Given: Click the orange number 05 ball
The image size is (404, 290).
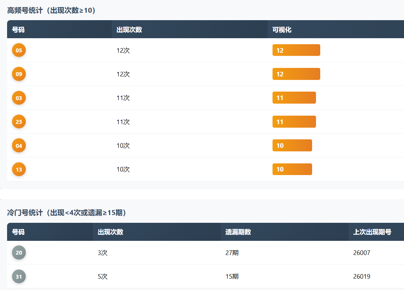Looking at the screenshot, I should [x=19, y=50].
